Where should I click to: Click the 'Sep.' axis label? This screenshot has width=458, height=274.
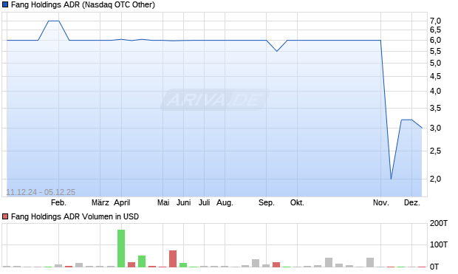(x=267, y=202)
